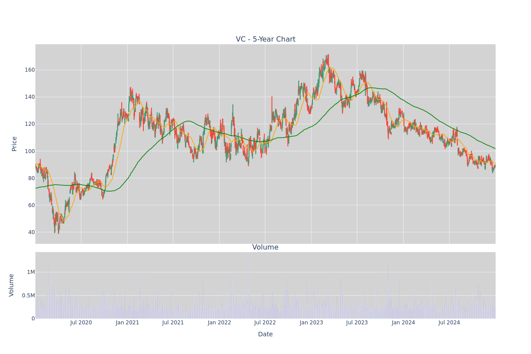Click the "0.5M" volume tick label
This screenshot has height=354, width=531.
pyautogui.click(x=28, y=296)
